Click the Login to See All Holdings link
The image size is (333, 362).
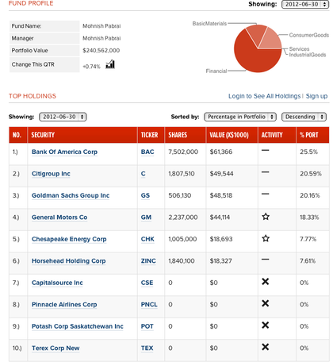[265, 96]
